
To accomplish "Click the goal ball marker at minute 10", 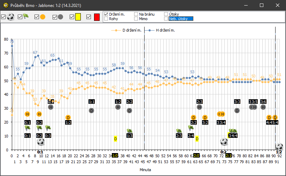I will coord(41,142).
